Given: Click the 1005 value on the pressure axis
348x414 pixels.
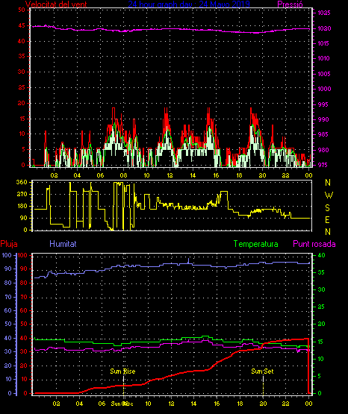Looking at the screenshot, I should (324, 74).
